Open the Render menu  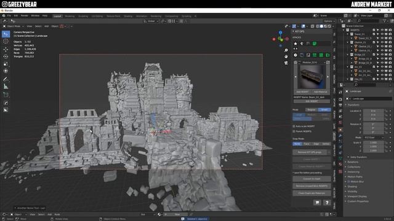[25, 15]
